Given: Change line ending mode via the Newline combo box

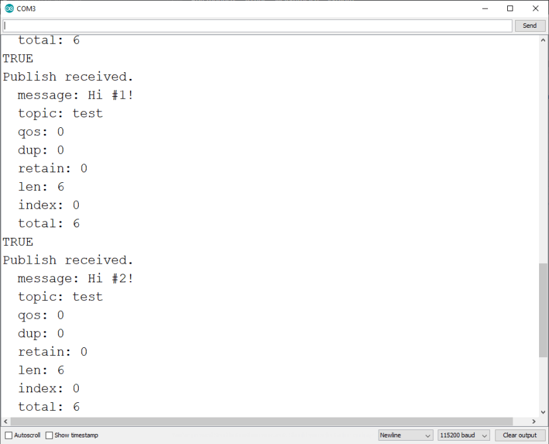Looking at the screenshot, I should [404, 435].
